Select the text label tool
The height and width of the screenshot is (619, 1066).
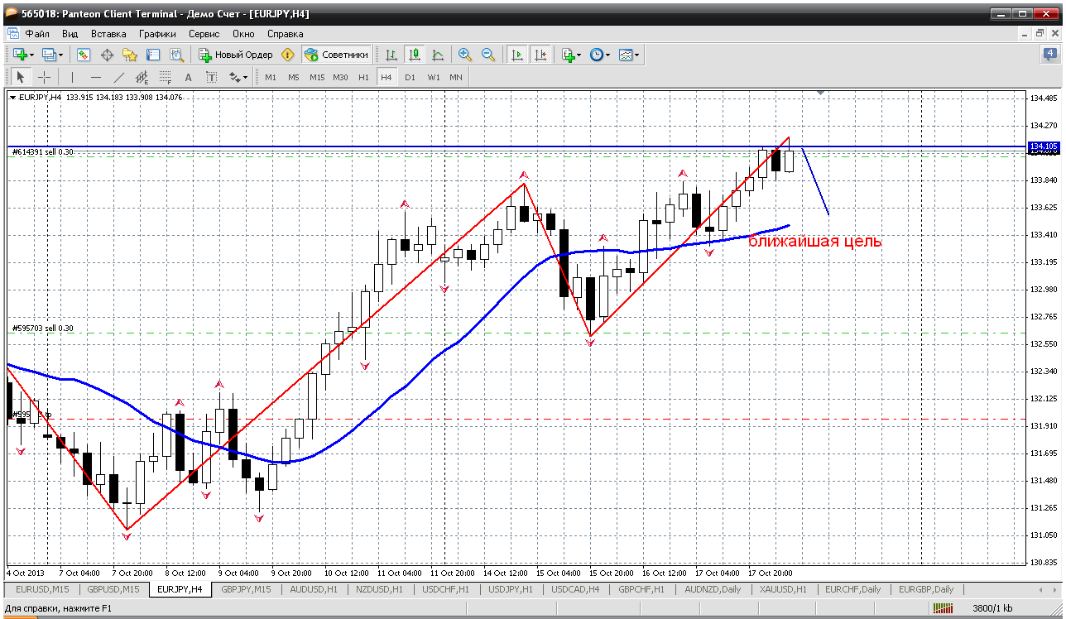click(x=211, y=77)
